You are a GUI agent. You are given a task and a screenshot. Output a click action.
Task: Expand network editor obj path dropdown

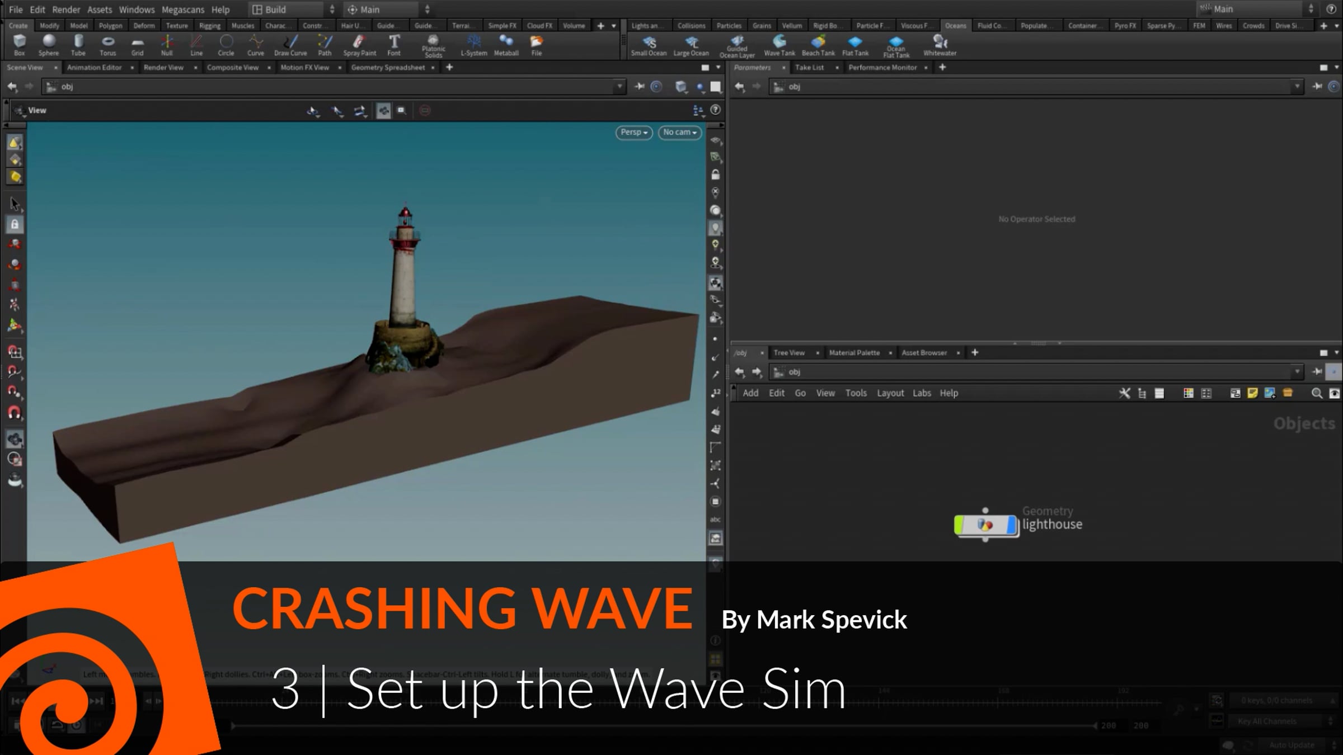(x=1297, y=372)
